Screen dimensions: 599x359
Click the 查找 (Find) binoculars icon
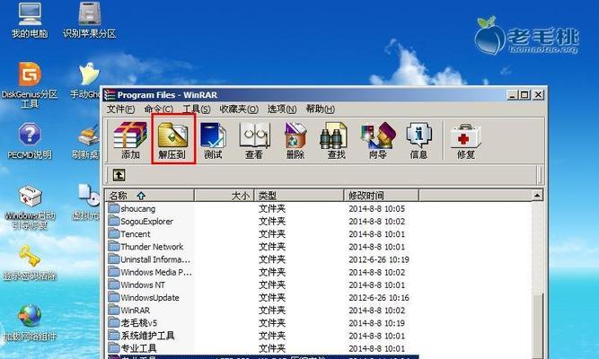336,140
